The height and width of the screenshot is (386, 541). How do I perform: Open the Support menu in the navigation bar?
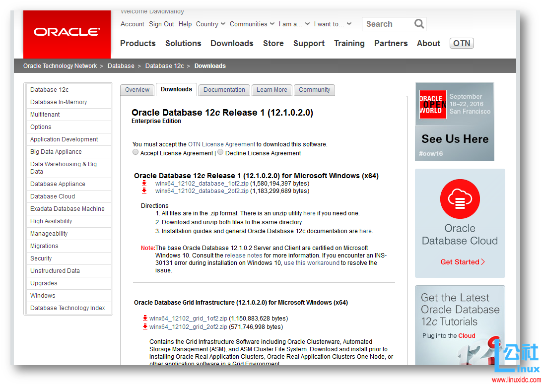tap(309, 44)
